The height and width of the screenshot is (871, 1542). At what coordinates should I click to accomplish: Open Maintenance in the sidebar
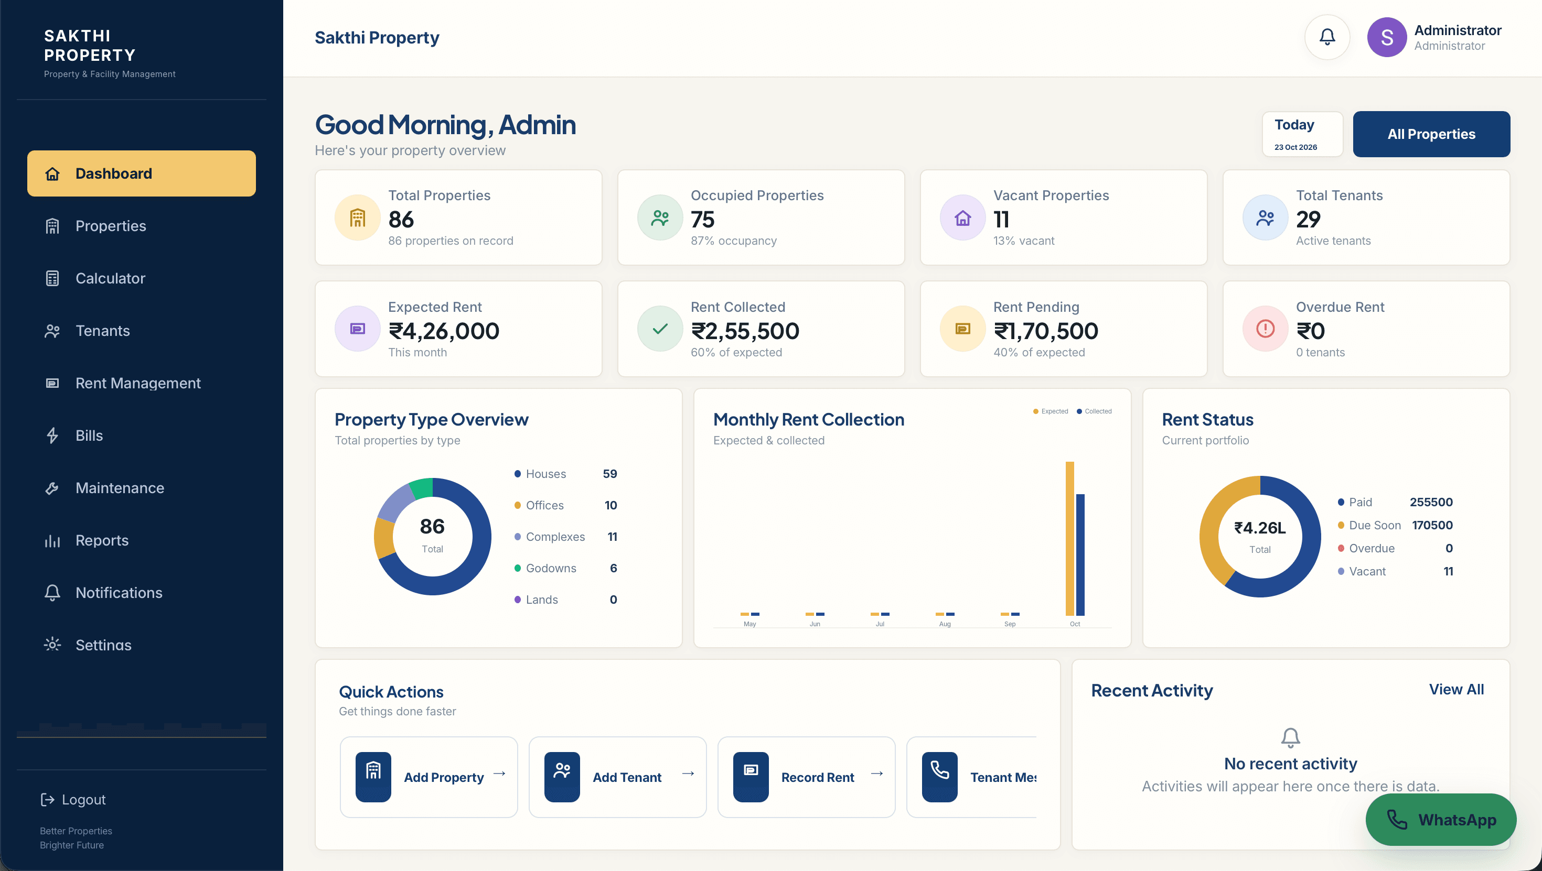[x=141, y=488]
